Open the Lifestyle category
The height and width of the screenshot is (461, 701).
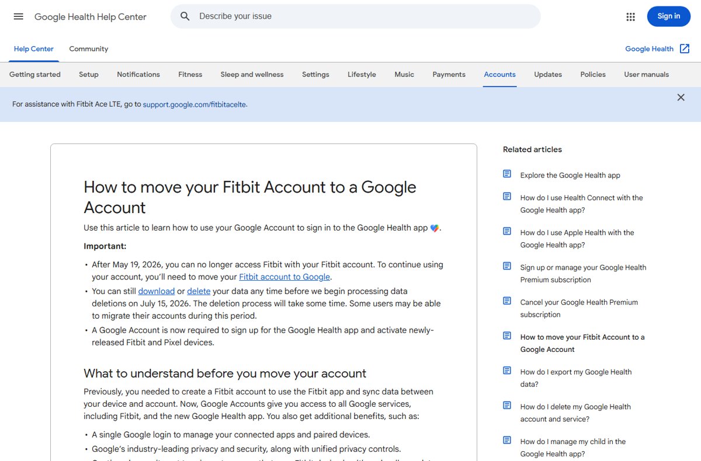pos(362,75)
